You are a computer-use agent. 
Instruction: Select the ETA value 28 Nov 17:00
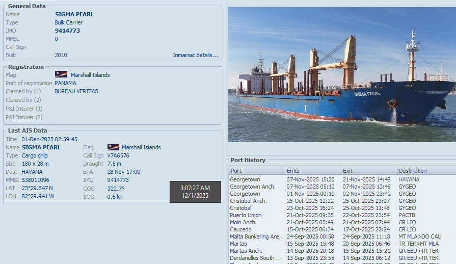tap(124, 172)
